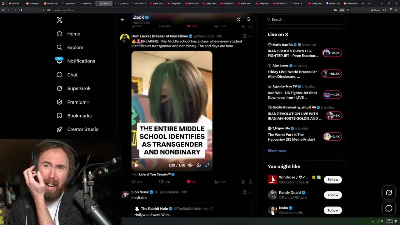
Task: Open SuperGrok from the sidebar
Action: coord(73,88)
